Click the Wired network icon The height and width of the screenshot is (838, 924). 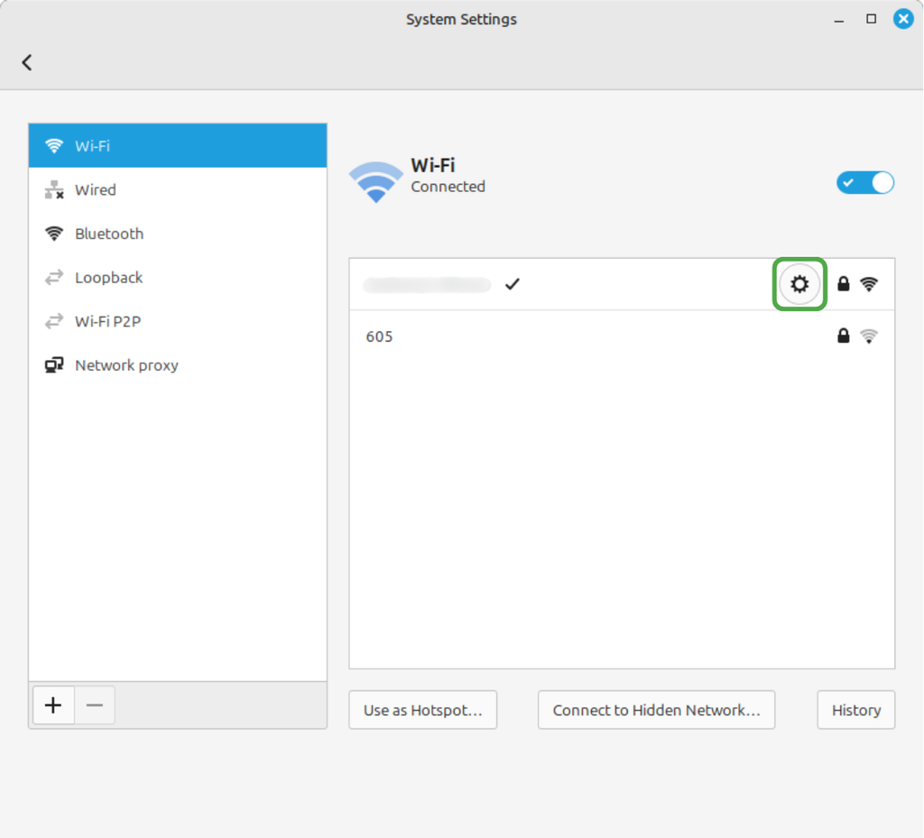53,189
